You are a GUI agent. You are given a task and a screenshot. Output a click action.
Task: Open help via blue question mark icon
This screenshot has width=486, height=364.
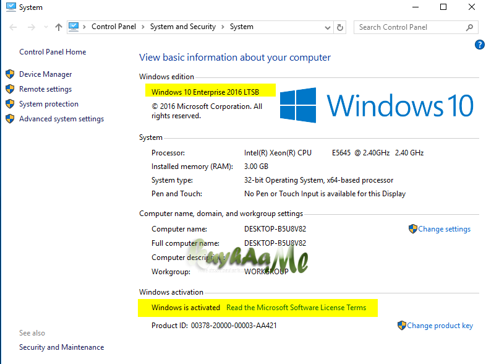click(479, 45)
